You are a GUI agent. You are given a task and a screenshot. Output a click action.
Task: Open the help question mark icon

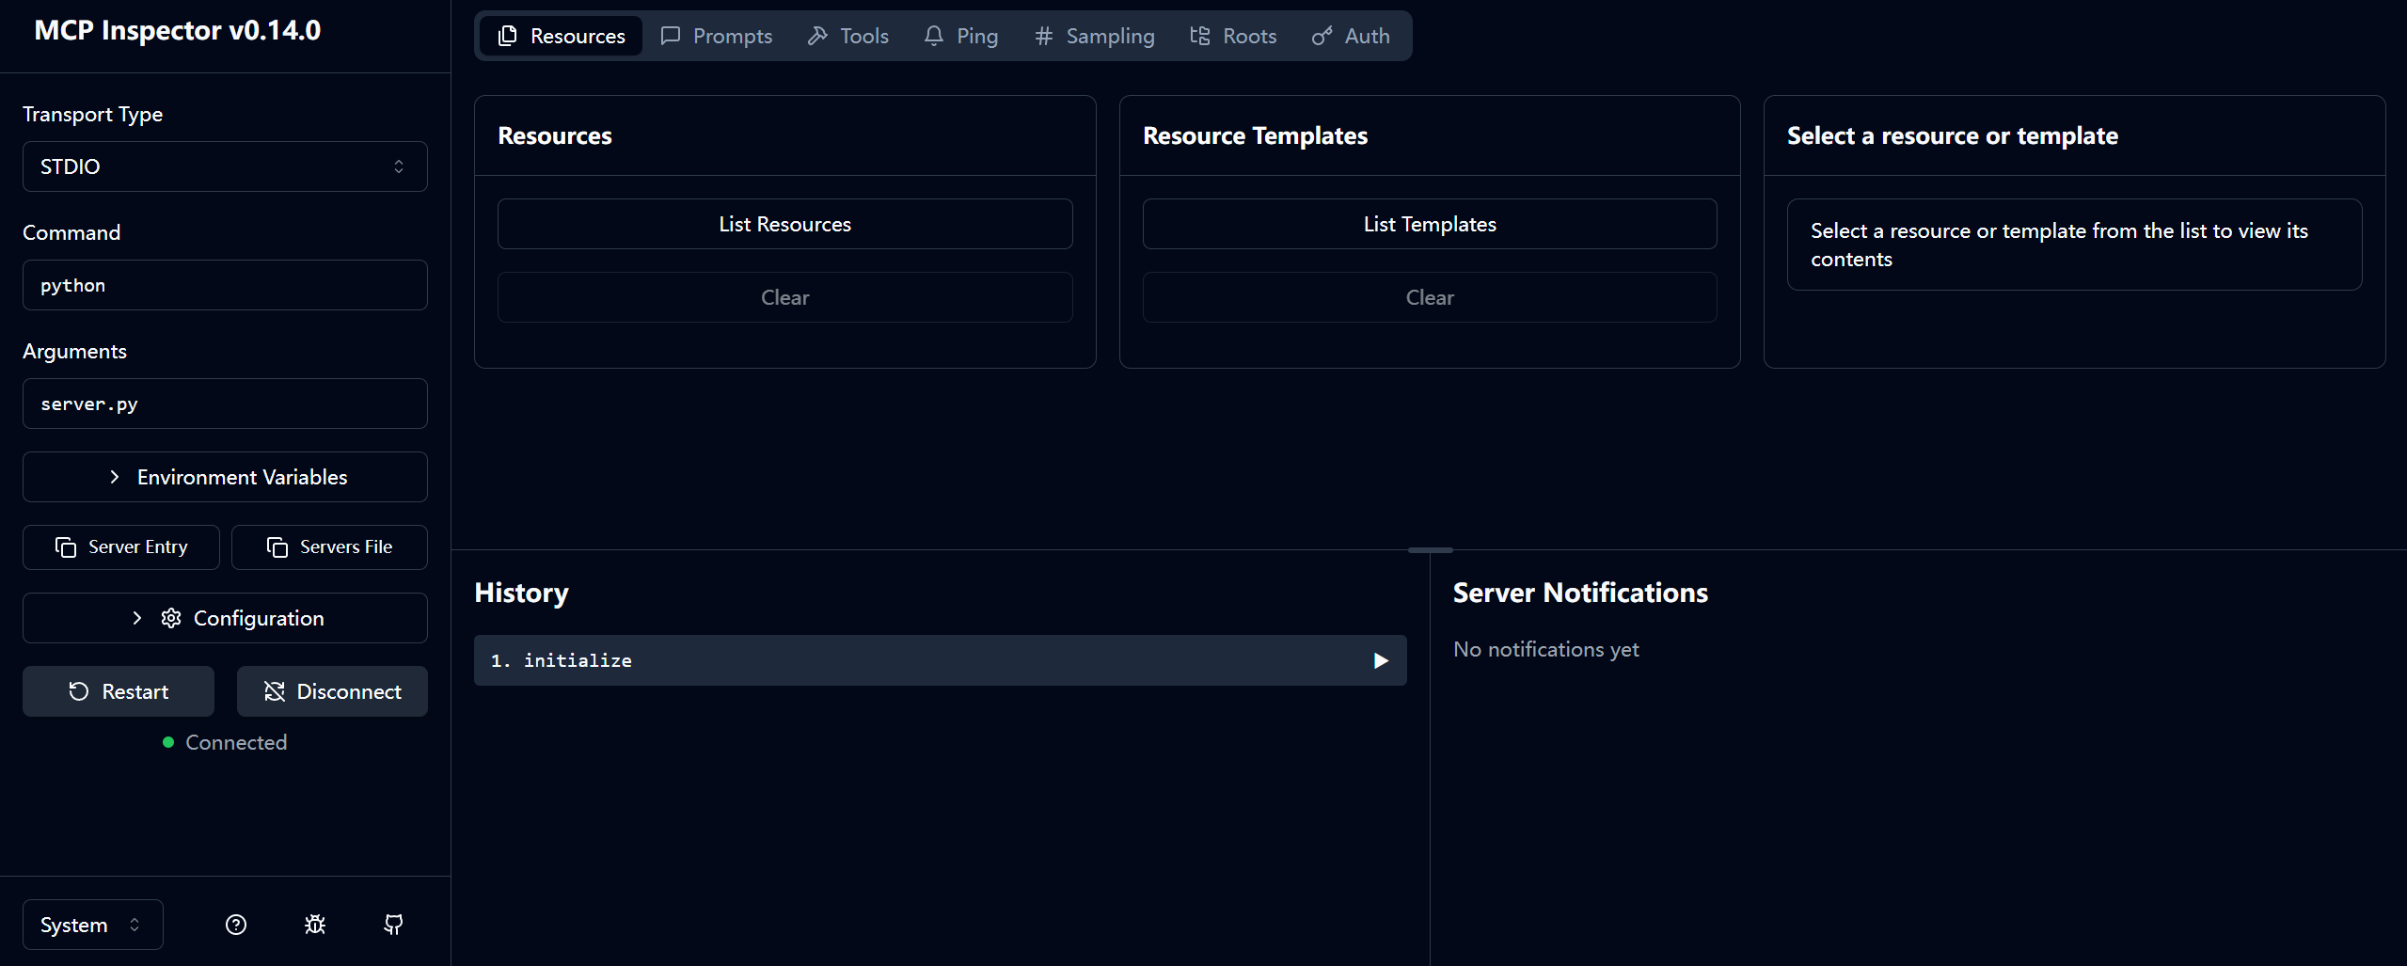(236, 925)
